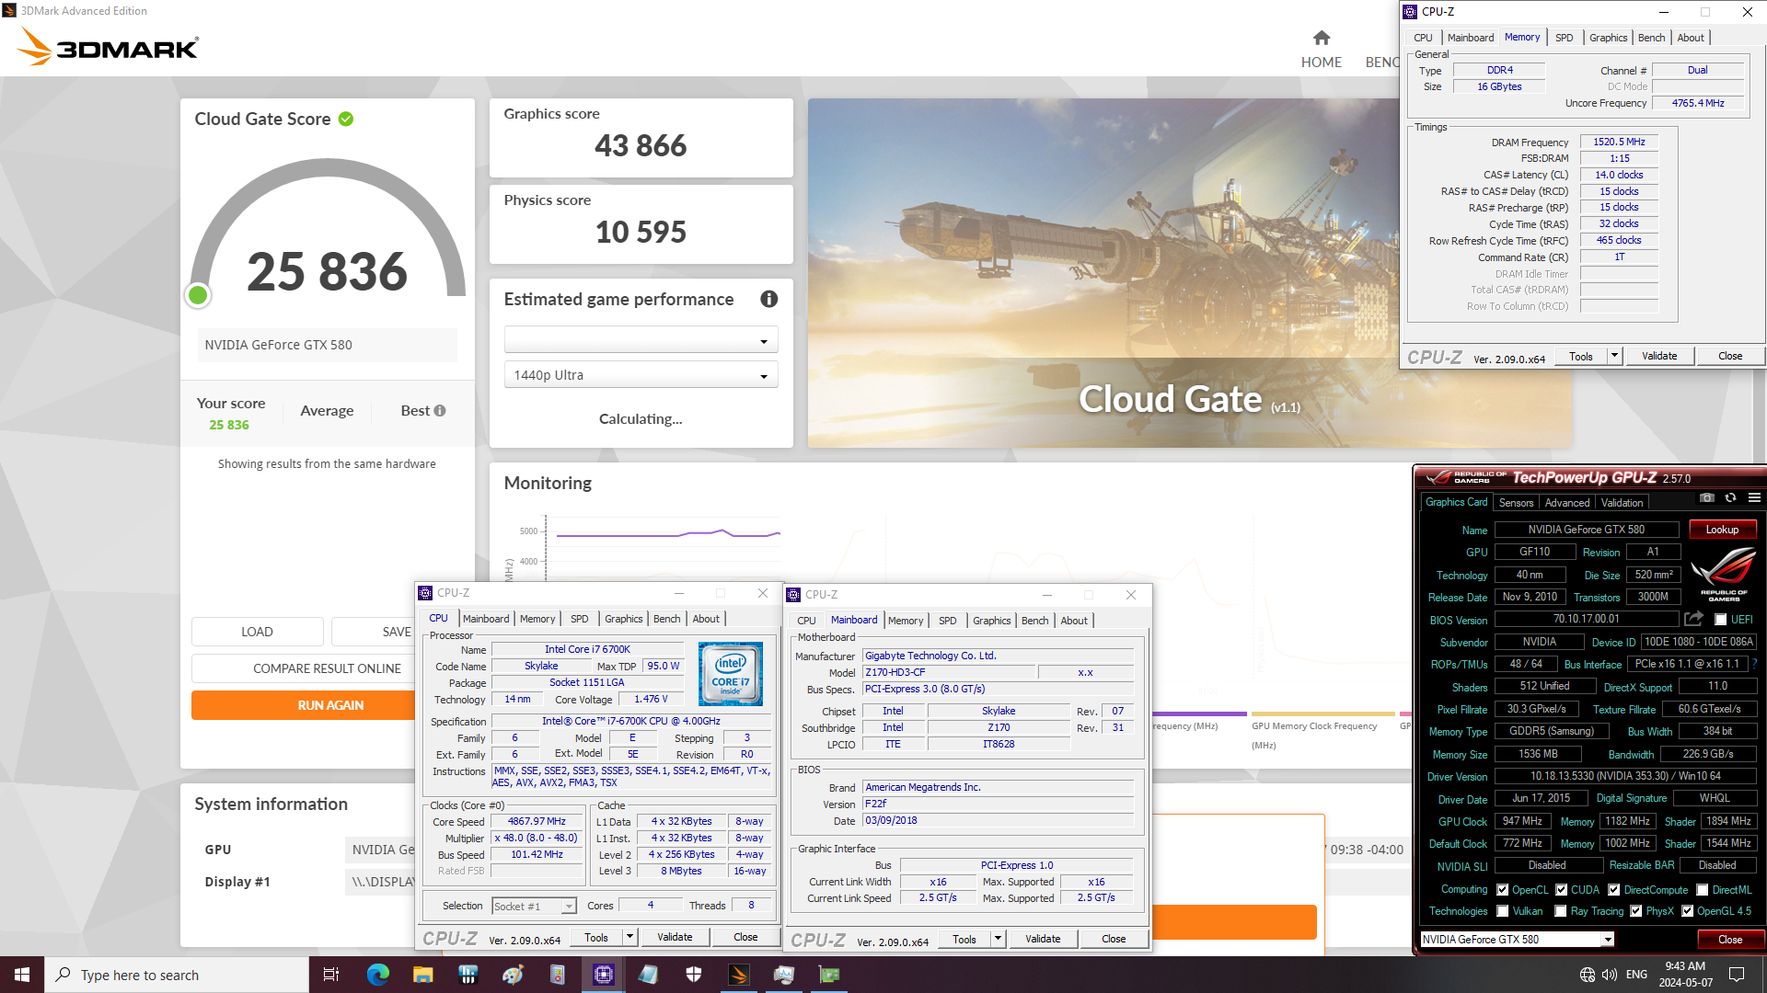1767x993 pixels.
Task: Open Validation tab in GPU-Z
Action: [1622, 503]
